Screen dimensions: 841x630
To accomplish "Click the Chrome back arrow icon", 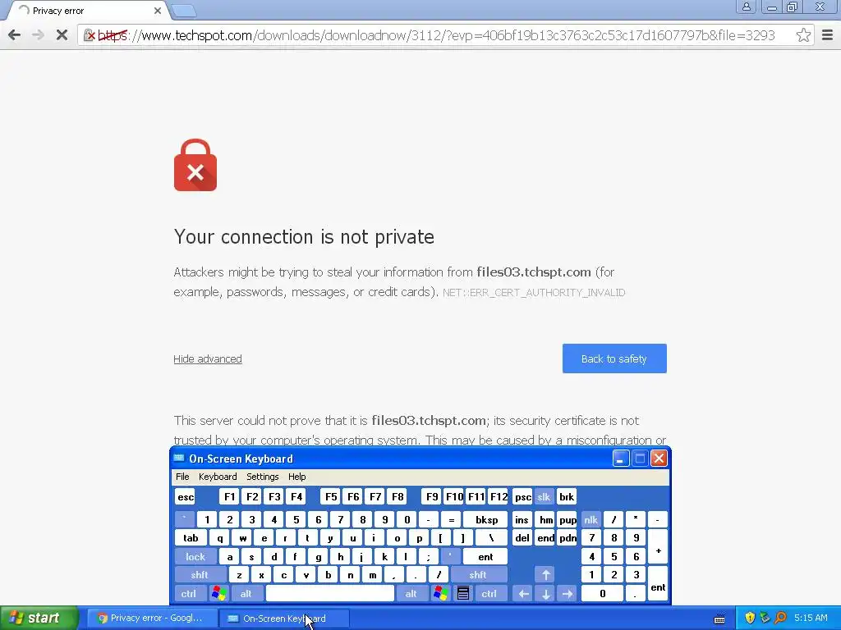I will tap(15, 35).
